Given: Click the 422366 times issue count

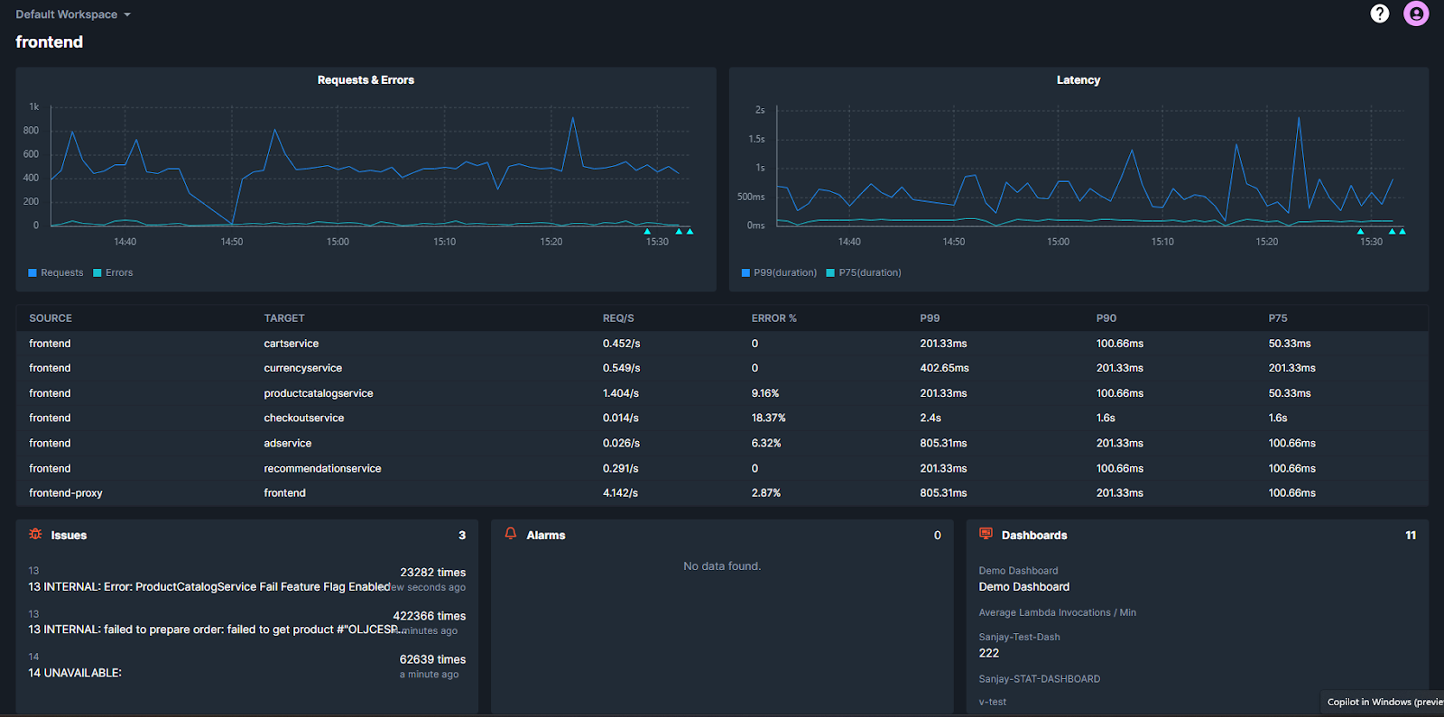Looking at the screenshot, I should (x=430, y=616).
